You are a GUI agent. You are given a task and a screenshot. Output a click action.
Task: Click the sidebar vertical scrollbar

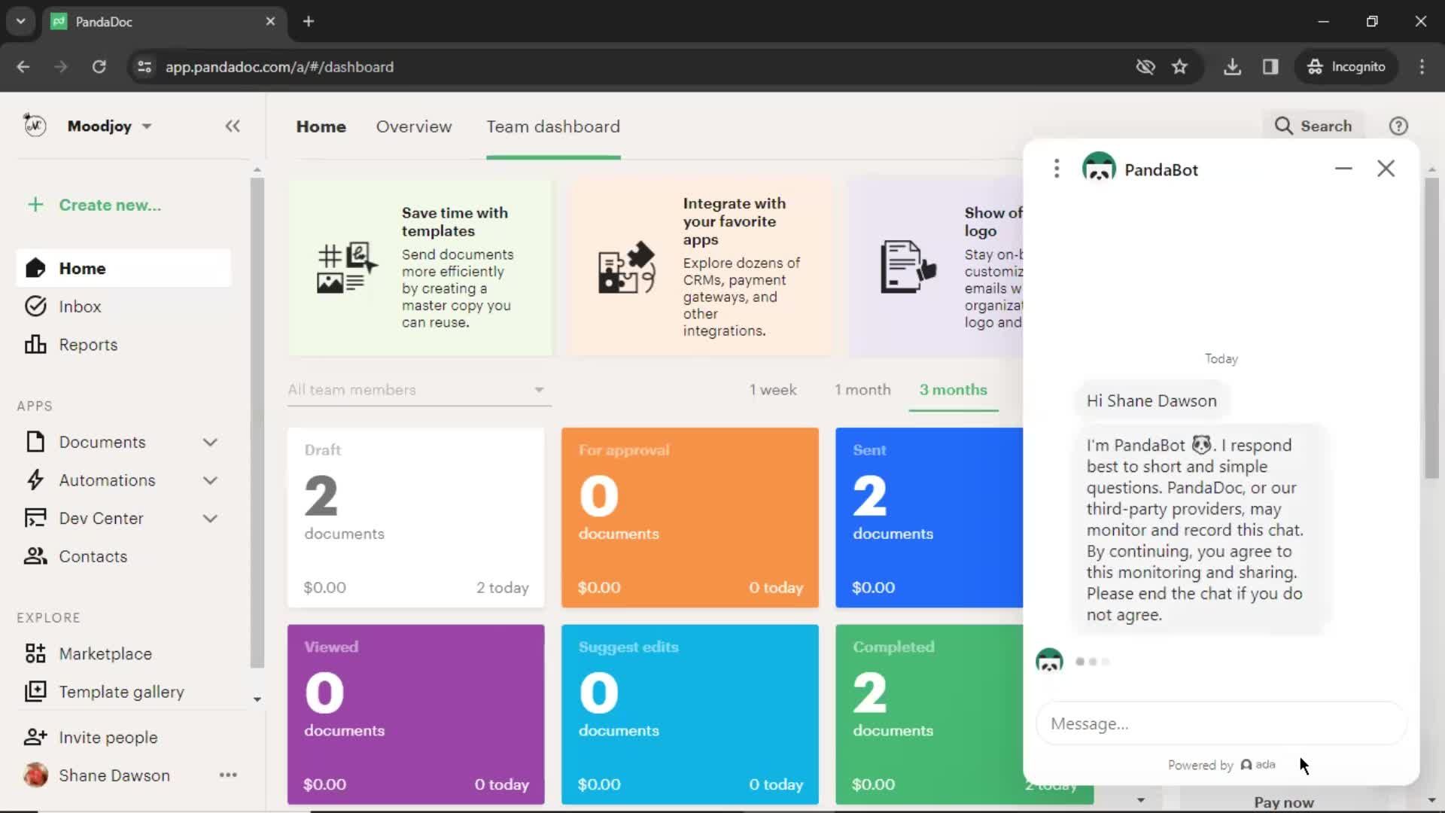257,422
